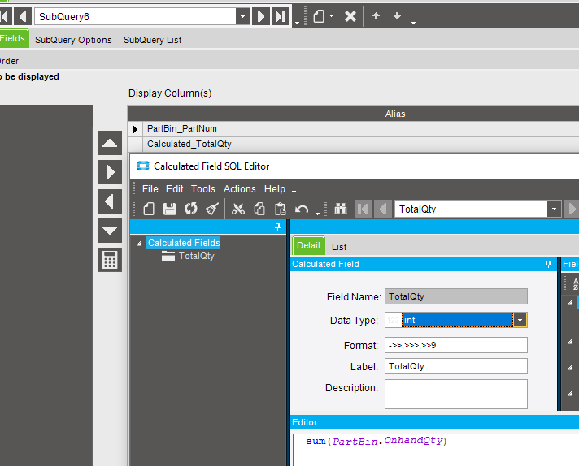Image resolution: width=579 pixels, height=466 pixels.
Task: Click the TotalQty selector field
Action: click(471, 209)
